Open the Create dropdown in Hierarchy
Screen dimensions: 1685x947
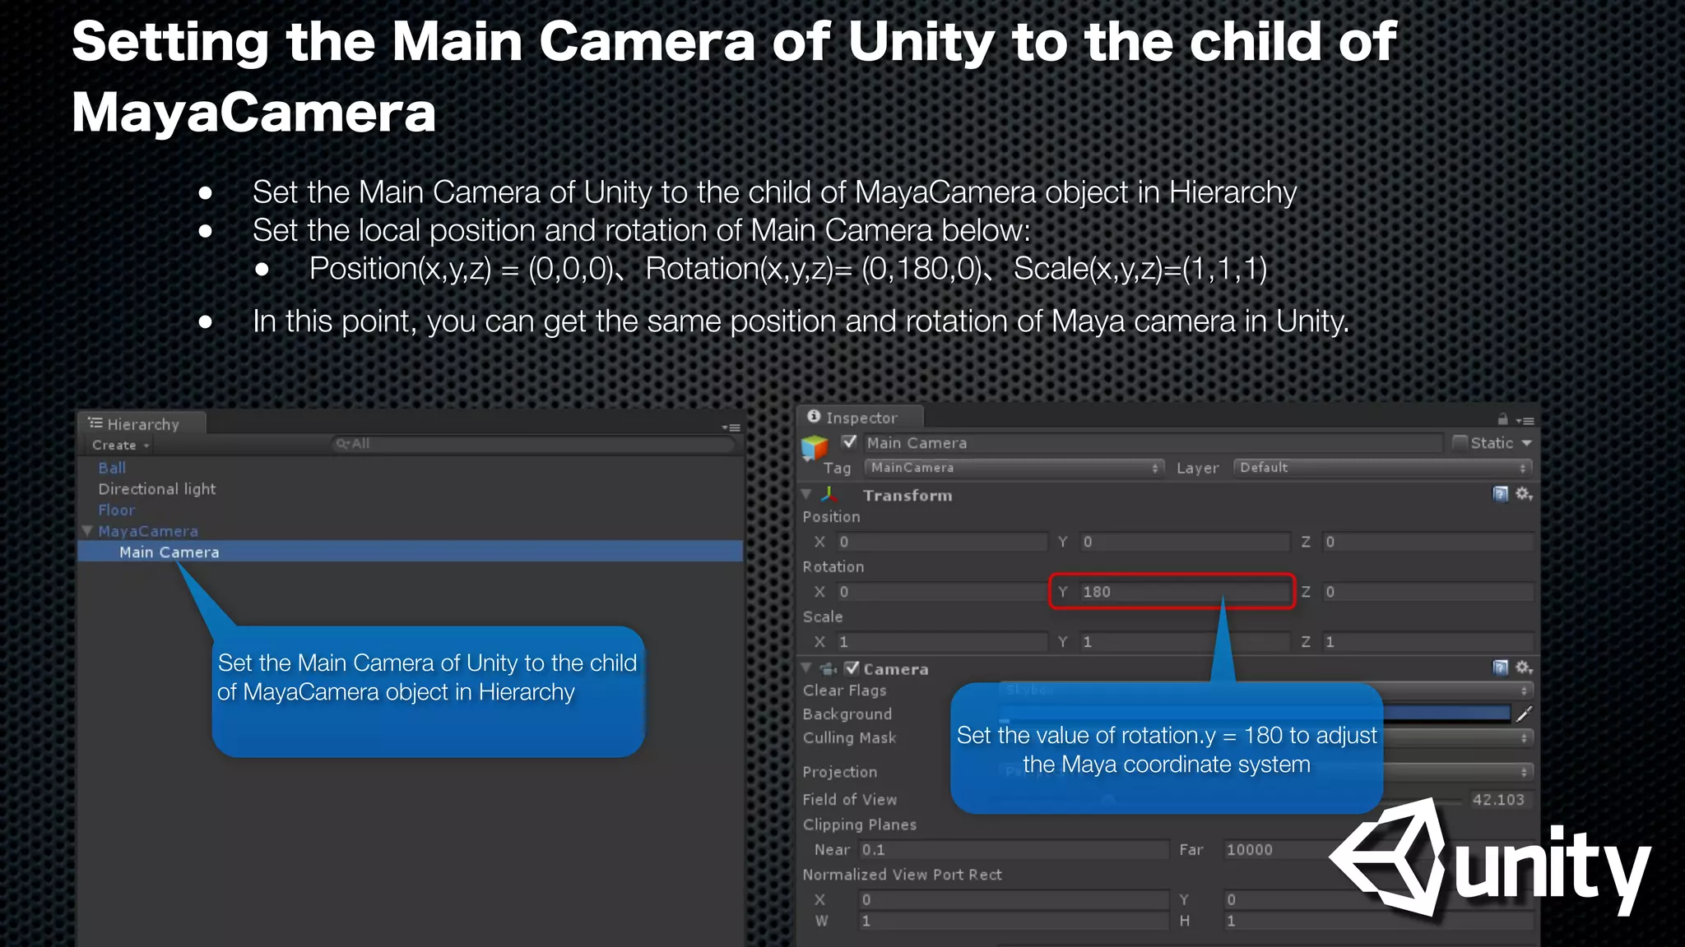pyautogui.click(x=121, y=445)
